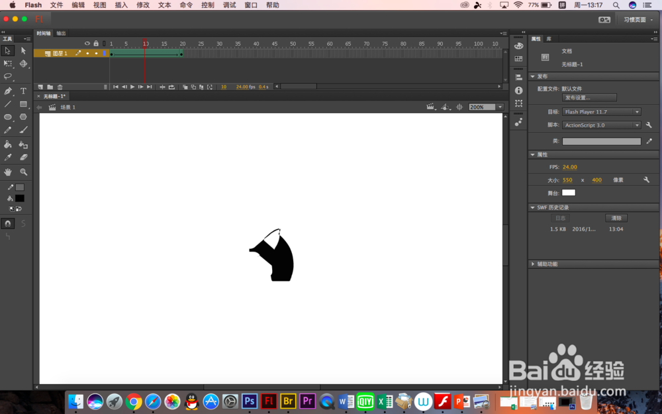Select the Pen tool
The width and height of the screenshot is (662, 414).
pyautogui.click(x=7, y=91)
